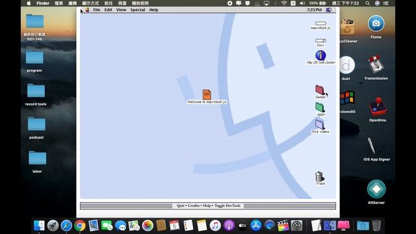The width and height of the screenshot is (416, 234).
Task: Open macOS Apple menu
Action: tap(29, 3)
